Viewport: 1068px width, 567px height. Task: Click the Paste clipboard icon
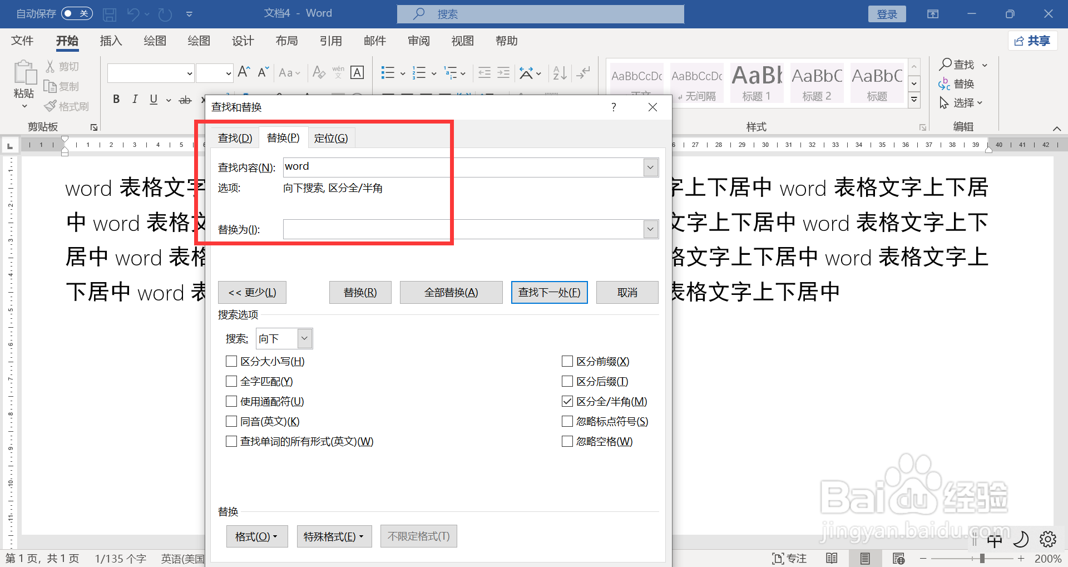point(24,73)
